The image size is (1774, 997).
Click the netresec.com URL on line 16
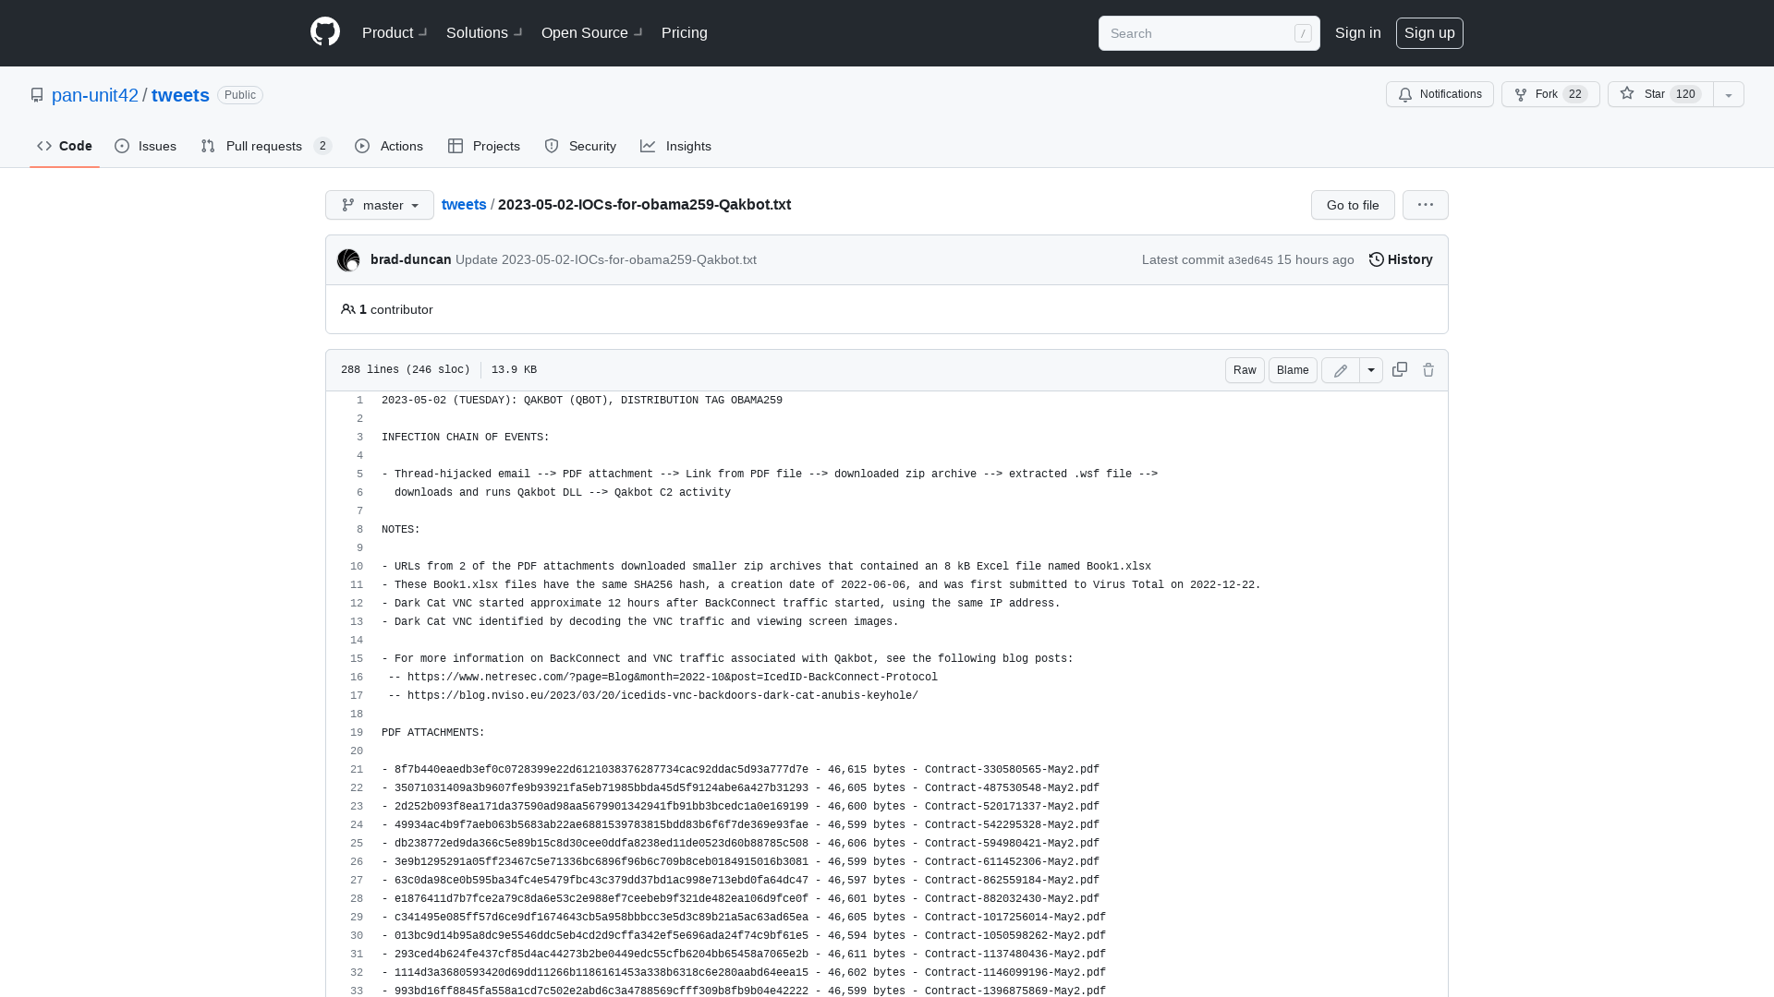[673, 678]
